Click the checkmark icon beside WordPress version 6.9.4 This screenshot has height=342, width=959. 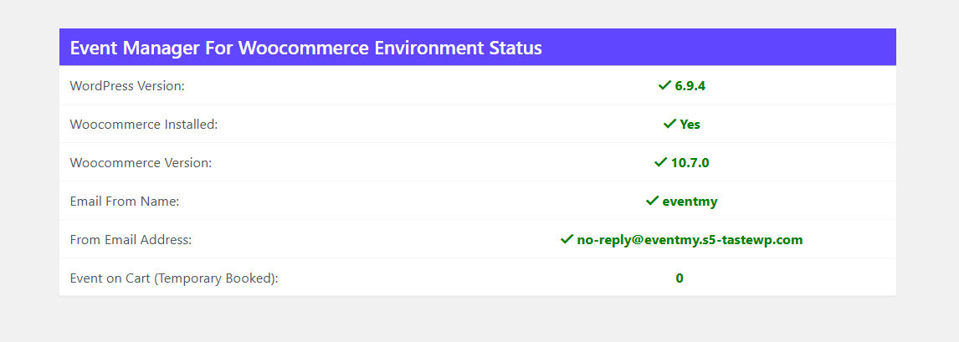(x=665, y=85)
